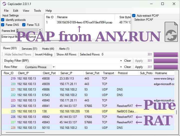Screen dimensions: 180x136
Task: Click Show All Flows button
Action: 66,54
